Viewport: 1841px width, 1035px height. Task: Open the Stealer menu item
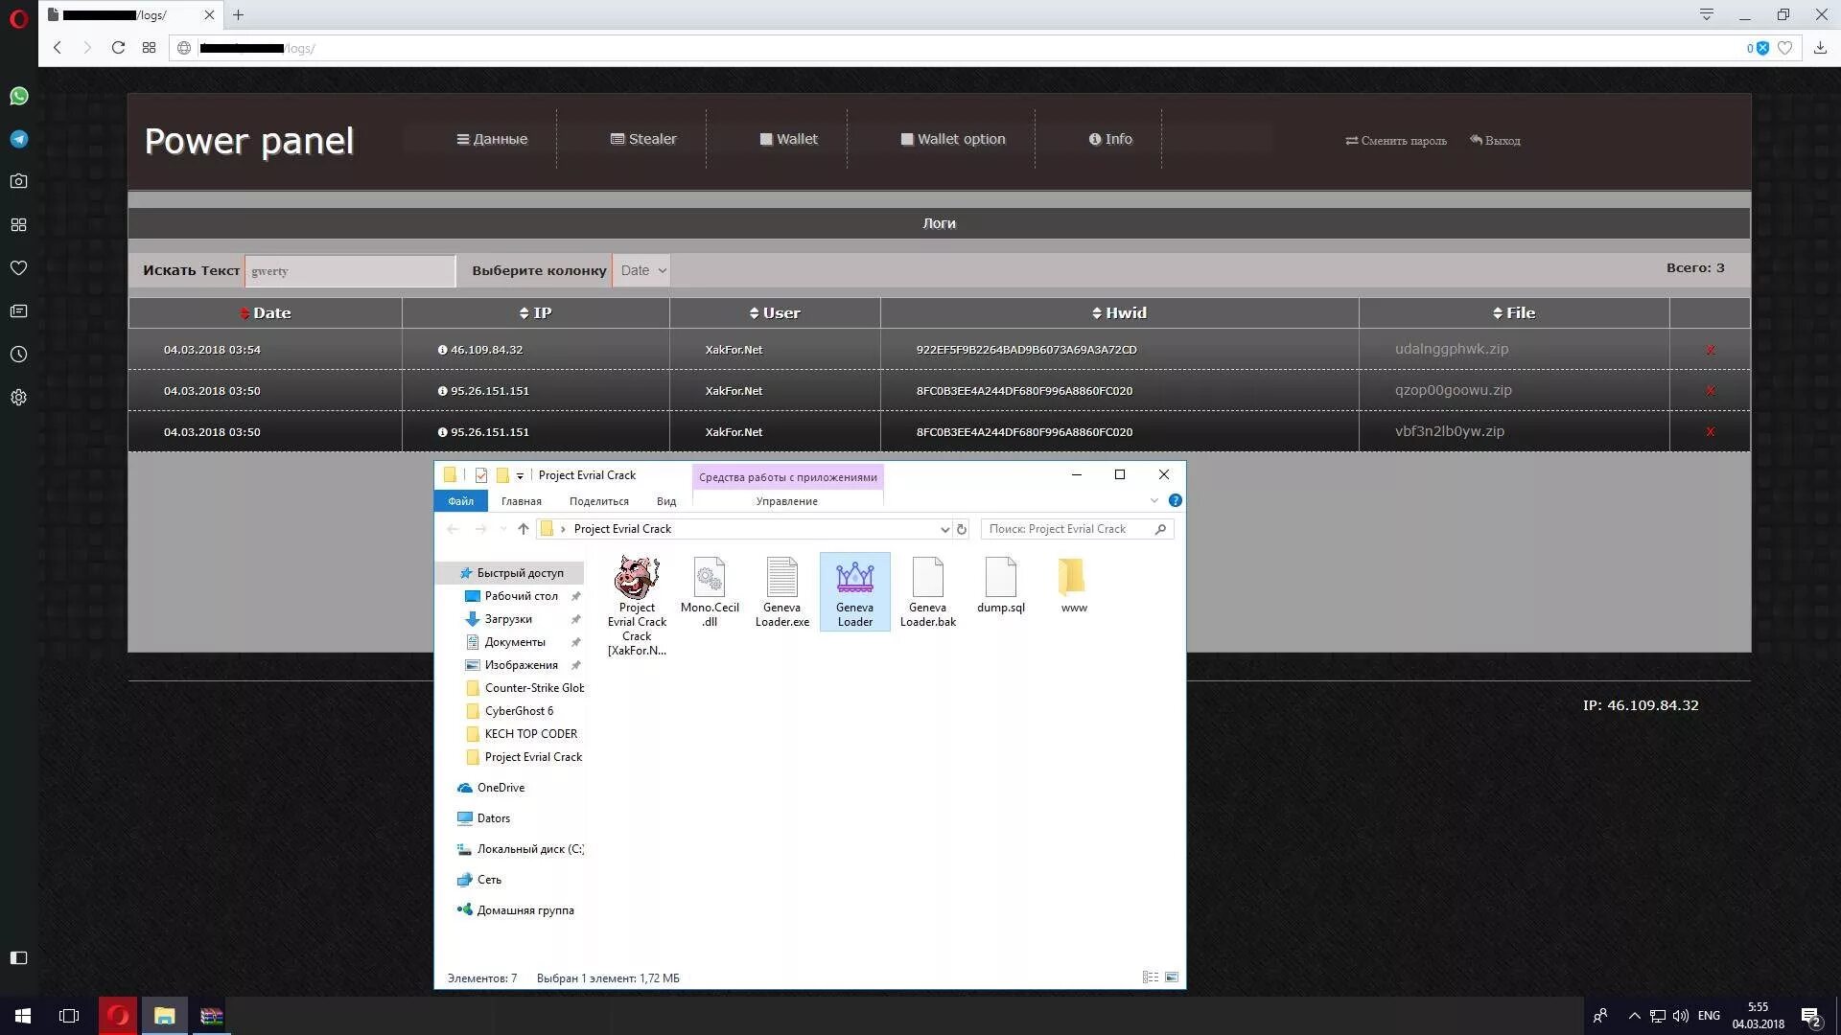643,139
